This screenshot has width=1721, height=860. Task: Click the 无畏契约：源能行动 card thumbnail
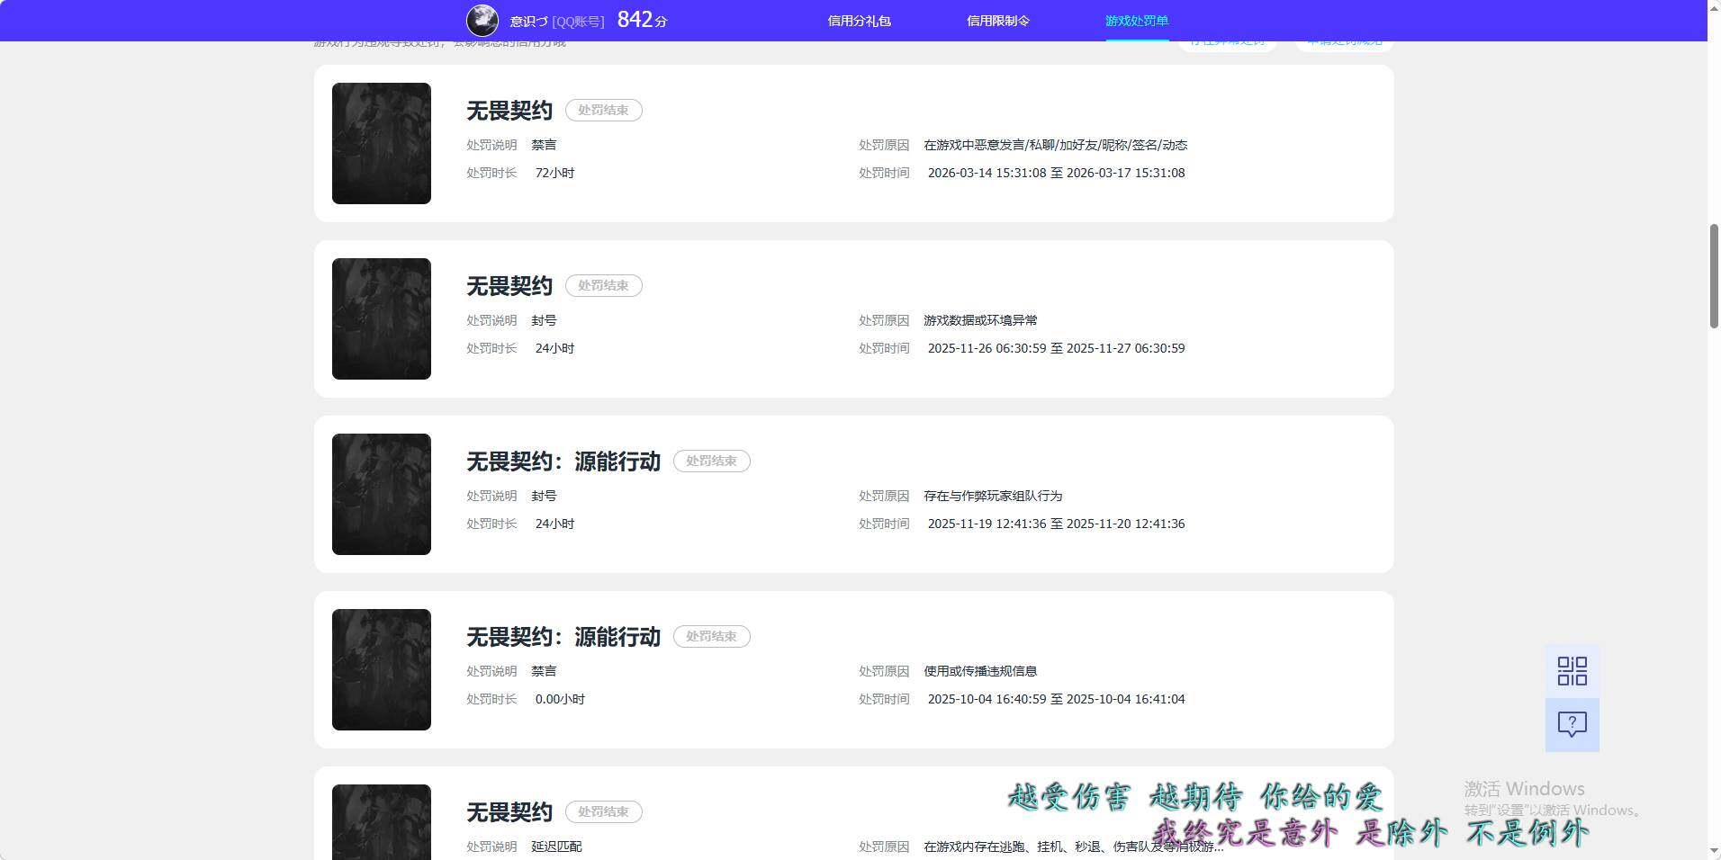pos(381,494)
